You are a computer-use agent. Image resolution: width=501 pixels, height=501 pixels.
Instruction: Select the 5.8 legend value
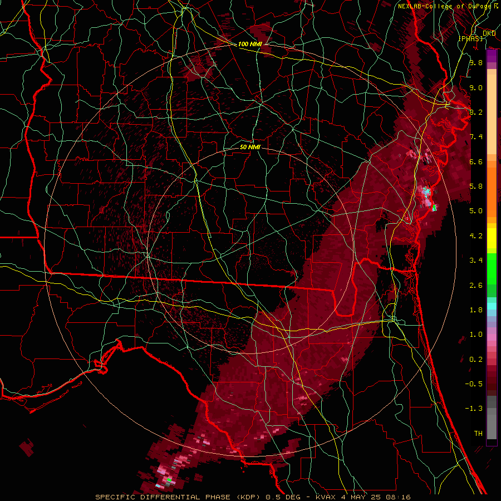(476, 186)
